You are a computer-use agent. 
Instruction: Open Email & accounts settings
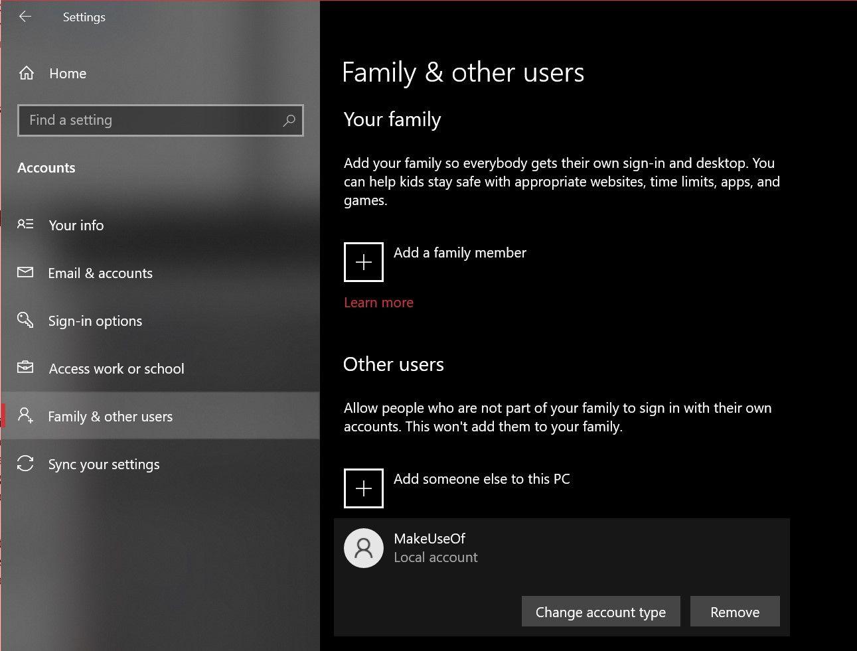100,273
